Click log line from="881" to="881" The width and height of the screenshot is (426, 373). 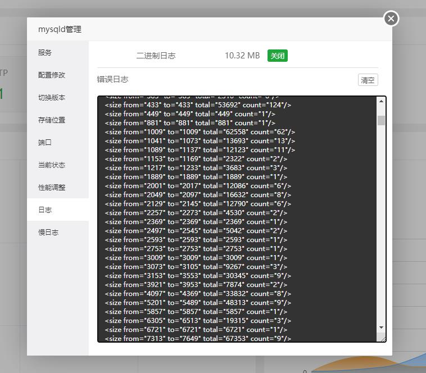[x=190, y=122]
